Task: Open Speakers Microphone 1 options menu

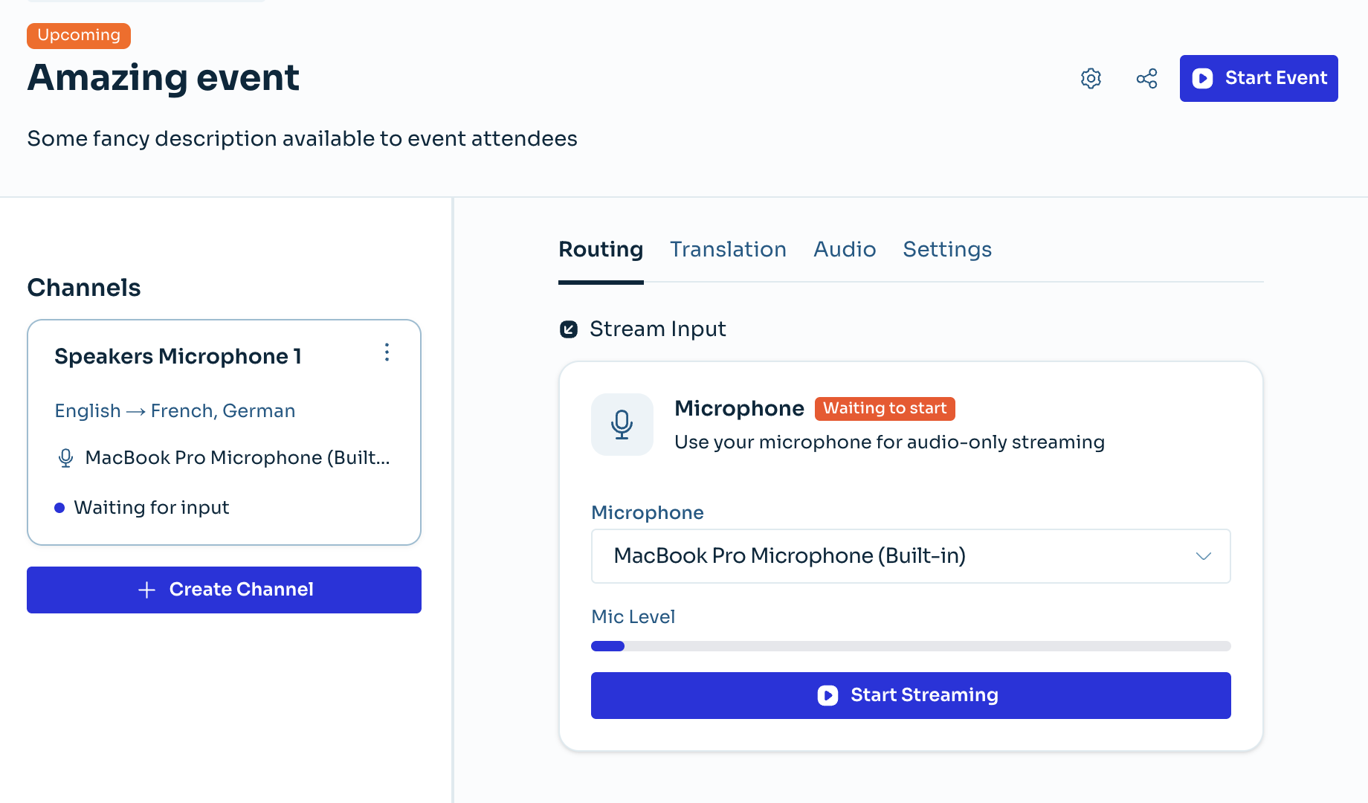Action: [x=387, y=352]
